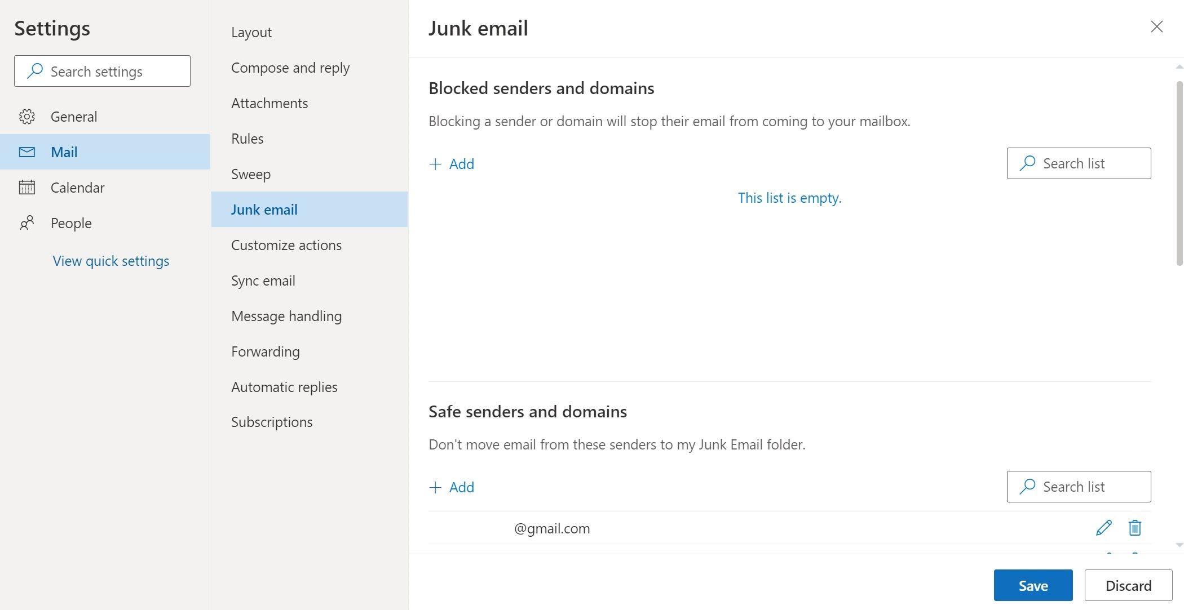Screen dimensions: 1184x610
Task: Add a safe sender or domain
Action: (452, 487)
